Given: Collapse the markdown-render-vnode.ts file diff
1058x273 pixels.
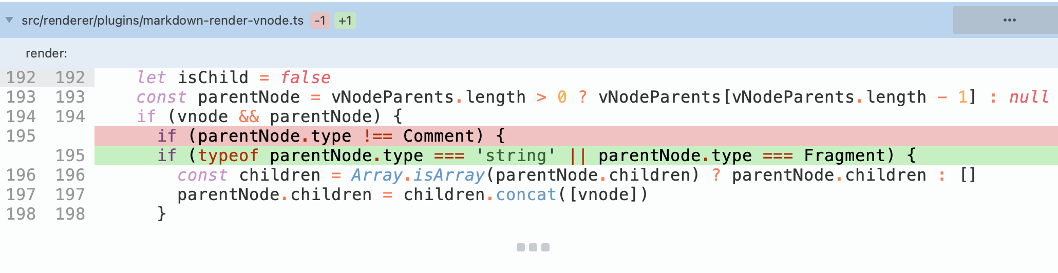Looking at the screenshot, I should 9,20.
